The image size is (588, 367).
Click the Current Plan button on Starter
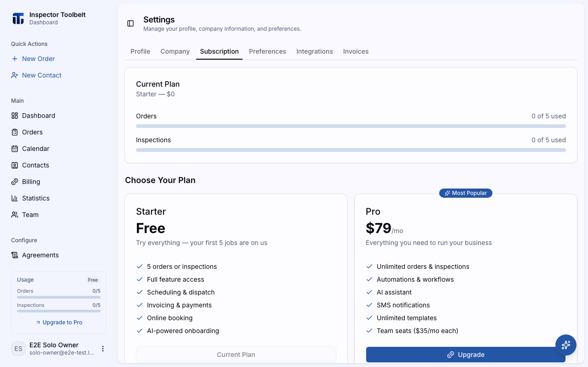(236, 355)
